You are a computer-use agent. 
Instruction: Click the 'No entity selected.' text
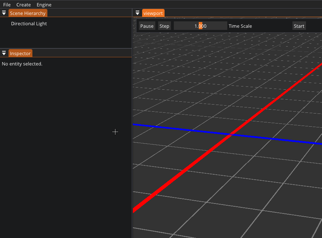click(x=22, y=64)
